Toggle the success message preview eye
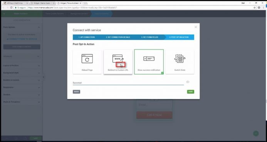The image size is (267, 142). [x=188, y=82]
